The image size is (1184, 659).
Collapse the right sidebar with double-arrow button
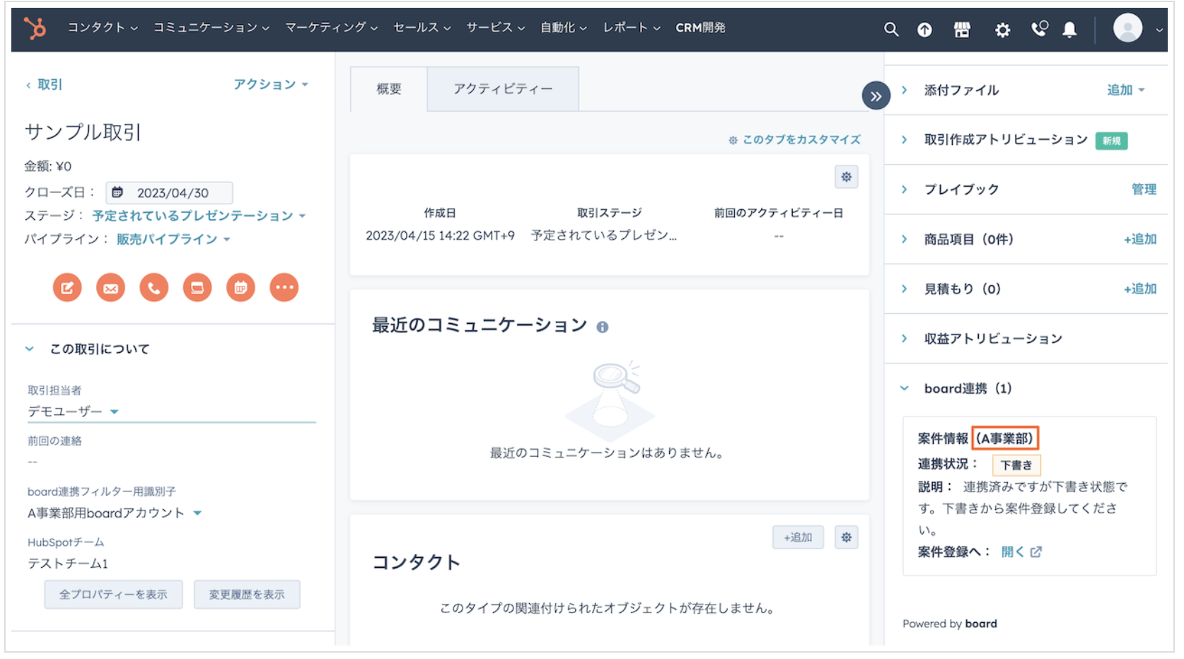876,96
